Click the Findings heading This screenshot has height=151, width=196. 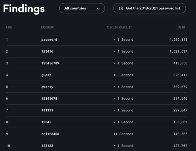pyautogui.click(x=24, y=9)
